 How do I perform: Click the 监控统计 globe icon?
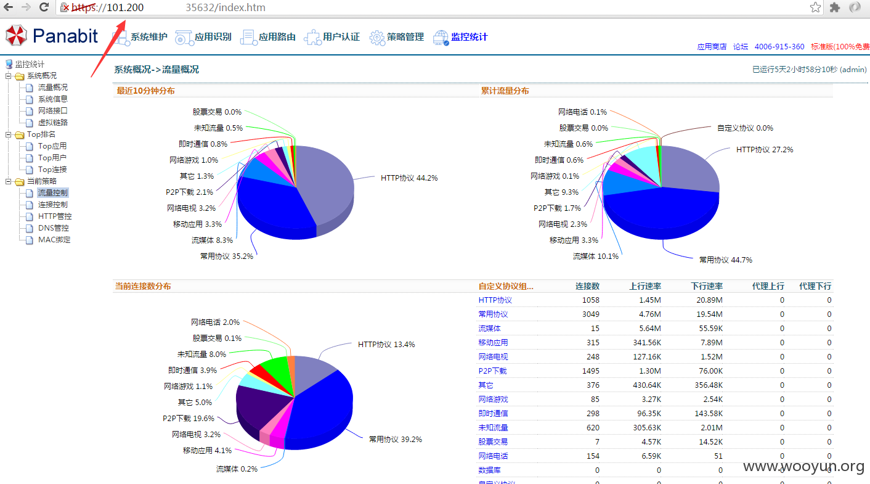441,37
